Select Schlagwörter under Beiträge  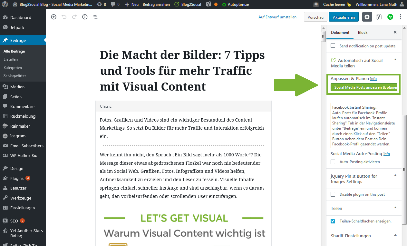coord(15,76)
